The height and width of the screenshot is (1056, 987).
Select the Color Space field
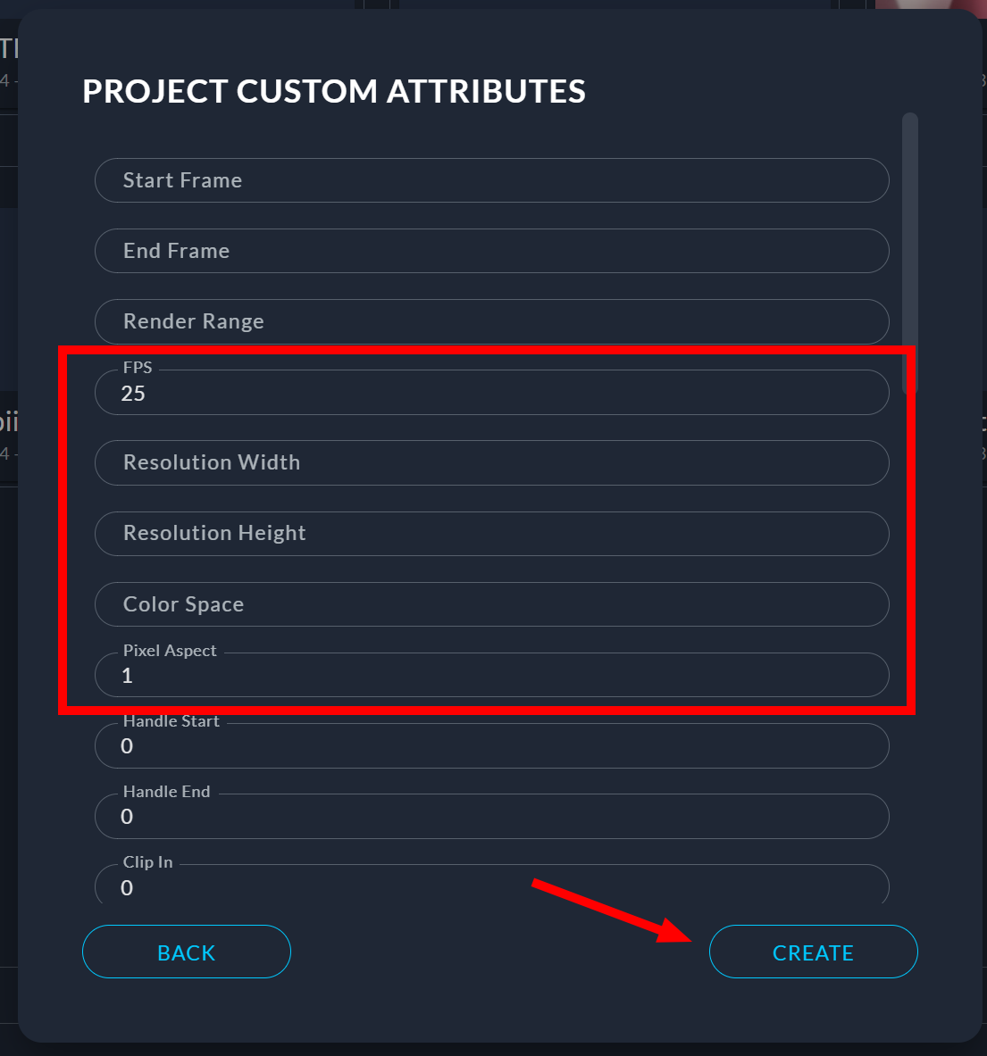pyautogui.click(x=491, y=604)
